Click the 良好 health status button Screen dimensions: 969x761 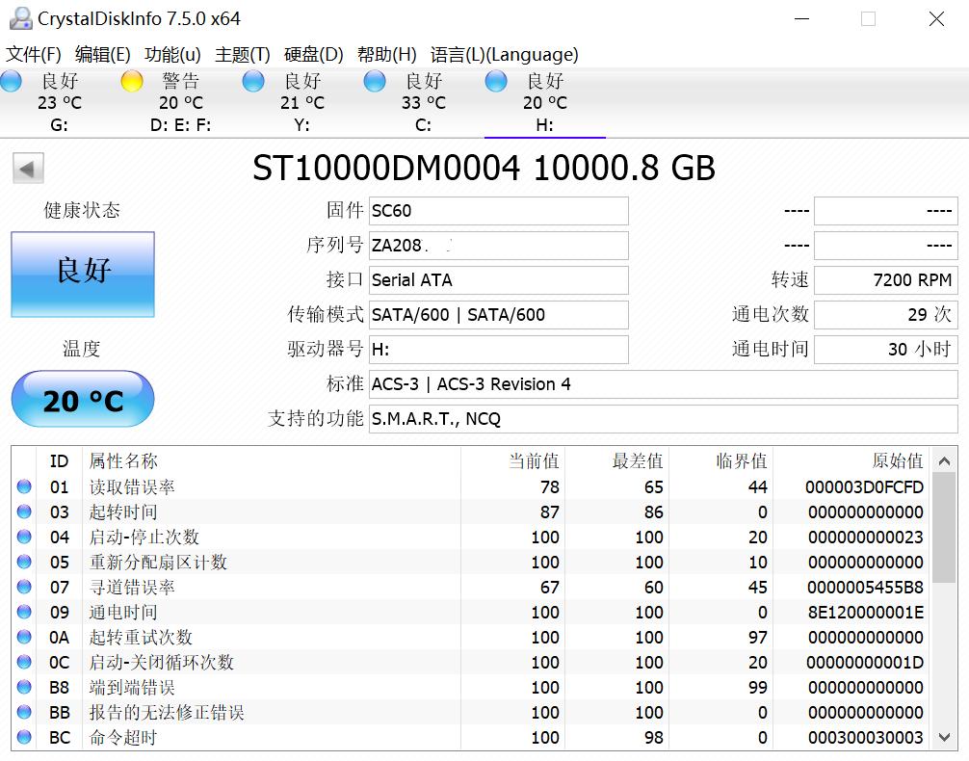pyautogui.click(x=83, y=275)
